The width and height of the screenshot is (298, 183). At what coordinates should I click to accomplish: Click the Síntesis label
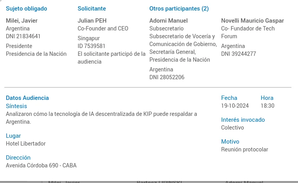16,106
